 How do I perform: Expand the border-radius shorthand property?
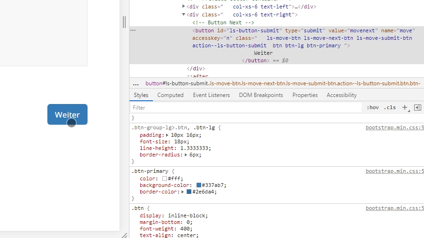click(186, 155)
